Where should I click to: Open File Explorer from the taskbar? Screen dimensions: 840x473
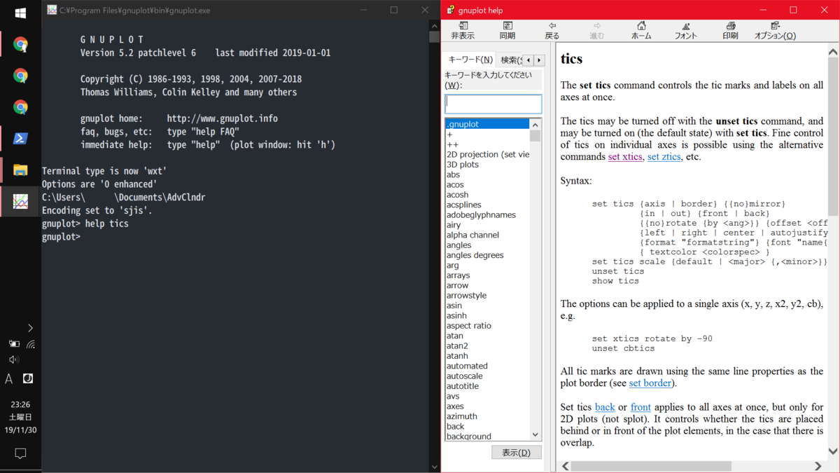click(x=20, y=170)
